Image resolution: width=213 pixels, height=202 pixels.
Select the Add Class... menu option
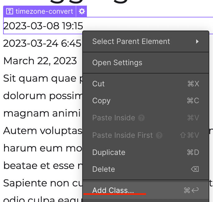click(x=113, y=190)
